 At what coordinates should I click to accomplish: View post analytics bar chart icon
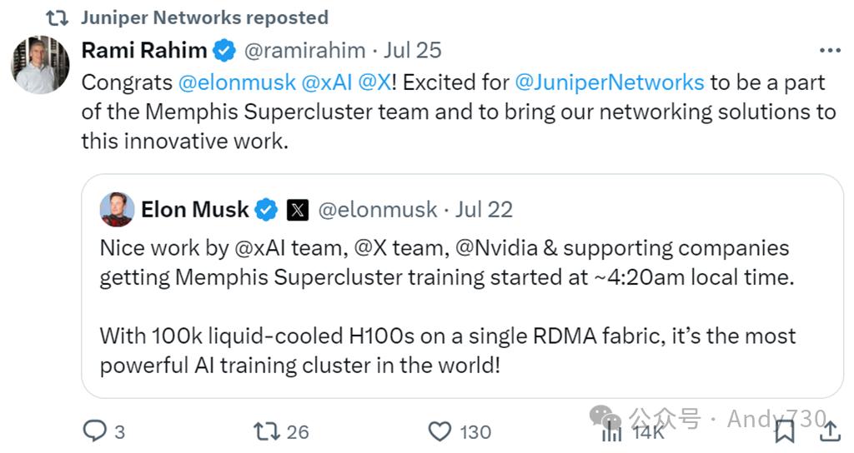(x=611, y=431)
